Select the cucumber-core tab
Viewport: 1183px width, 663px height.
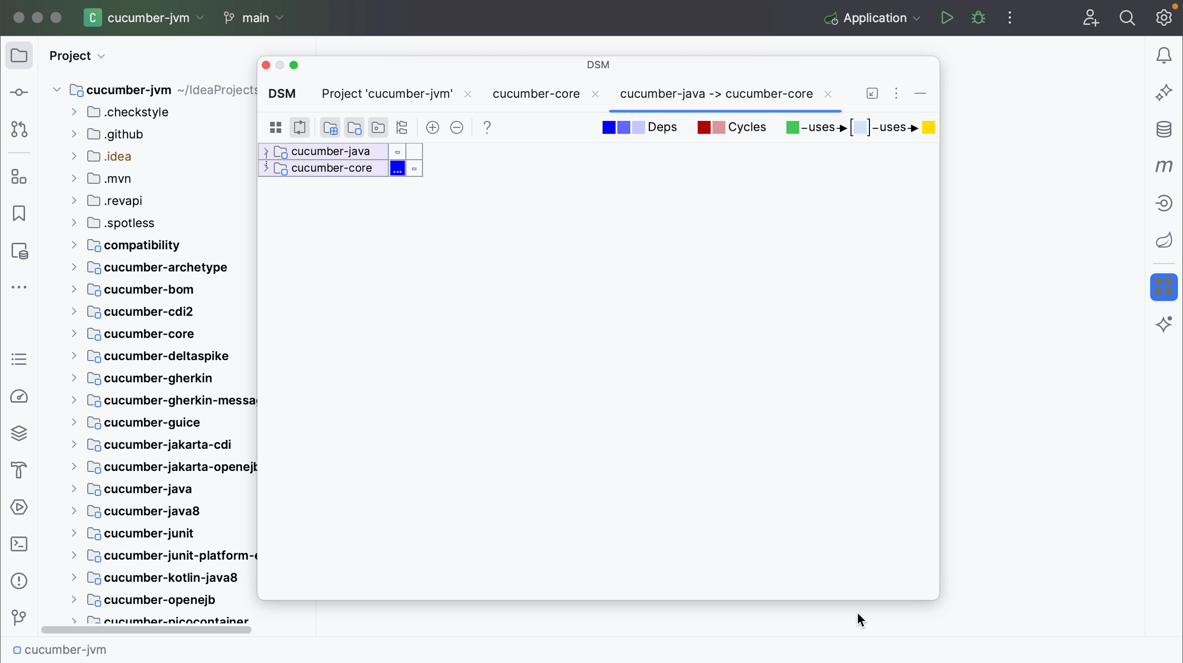tap(535, 93)
